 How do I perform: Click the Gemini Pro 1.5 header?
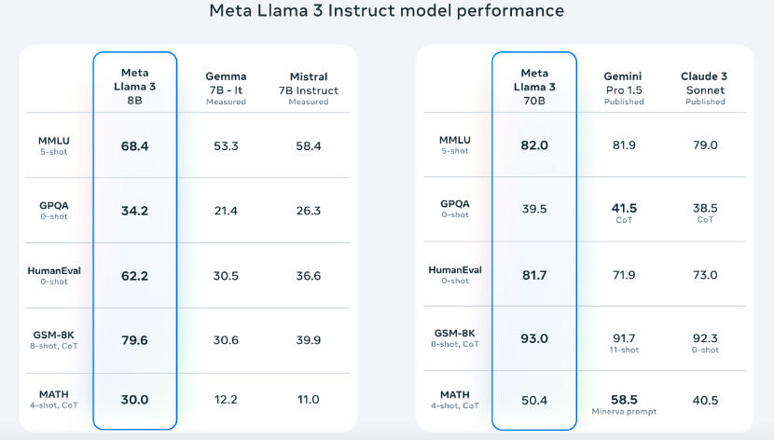click(x=624, y=88)
